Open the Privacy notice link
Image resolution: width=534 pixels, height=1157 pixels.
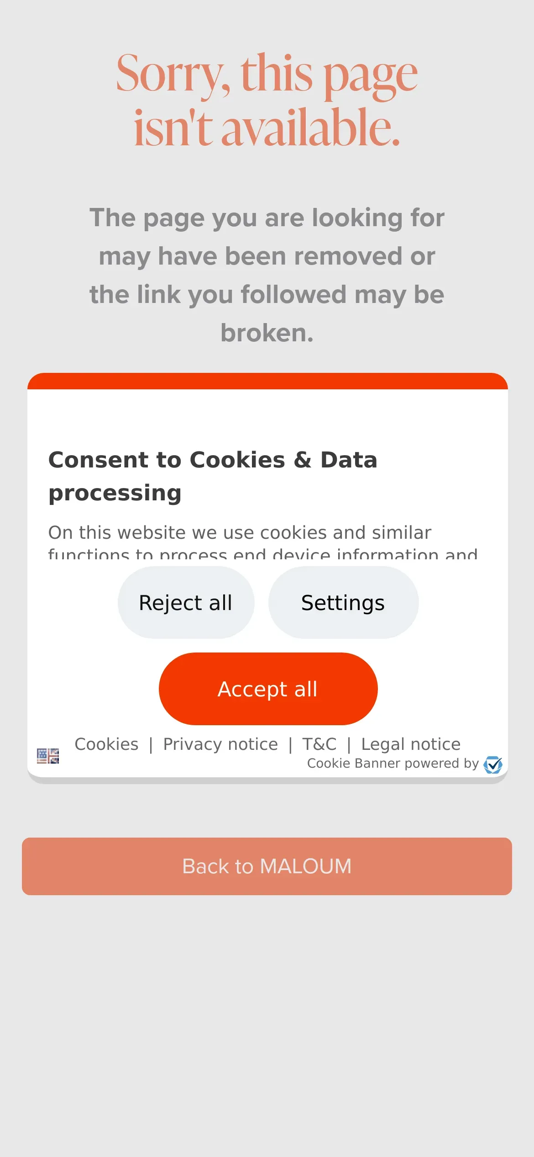[x=220, y=744]
